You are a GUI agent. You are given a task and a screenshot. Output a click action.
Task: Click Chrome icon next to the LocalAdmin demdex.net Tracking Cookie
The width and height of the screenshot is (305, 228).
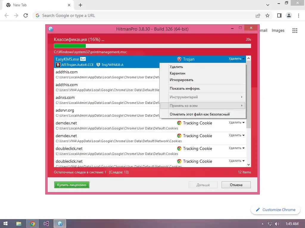click(179, 123)
